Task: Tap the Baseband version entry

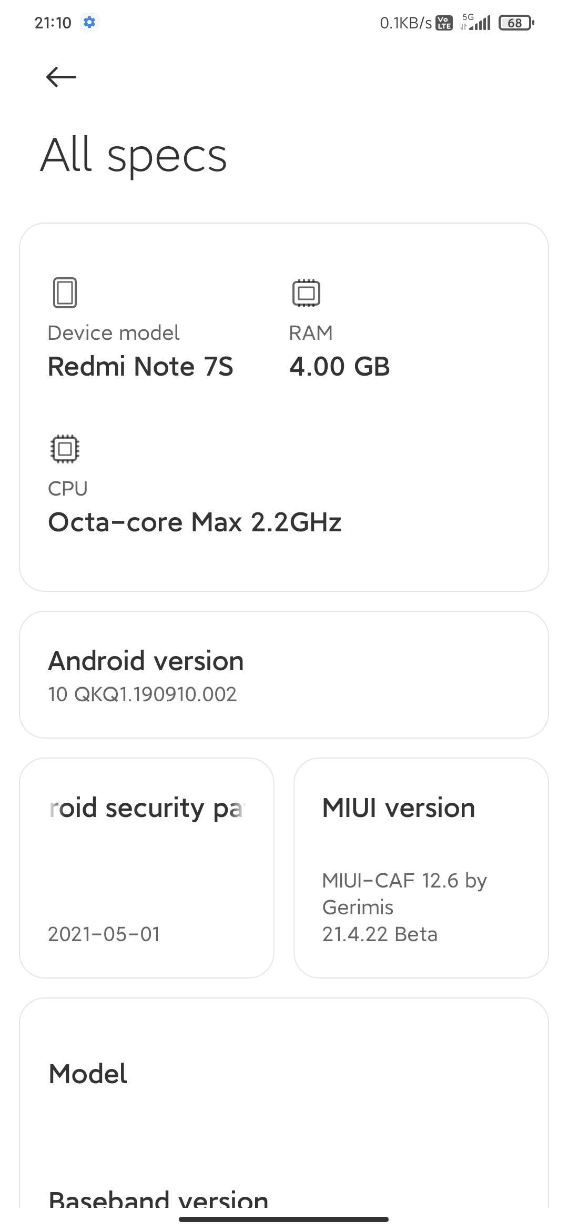Action: pyautogui.click(x=158, y=1197)
